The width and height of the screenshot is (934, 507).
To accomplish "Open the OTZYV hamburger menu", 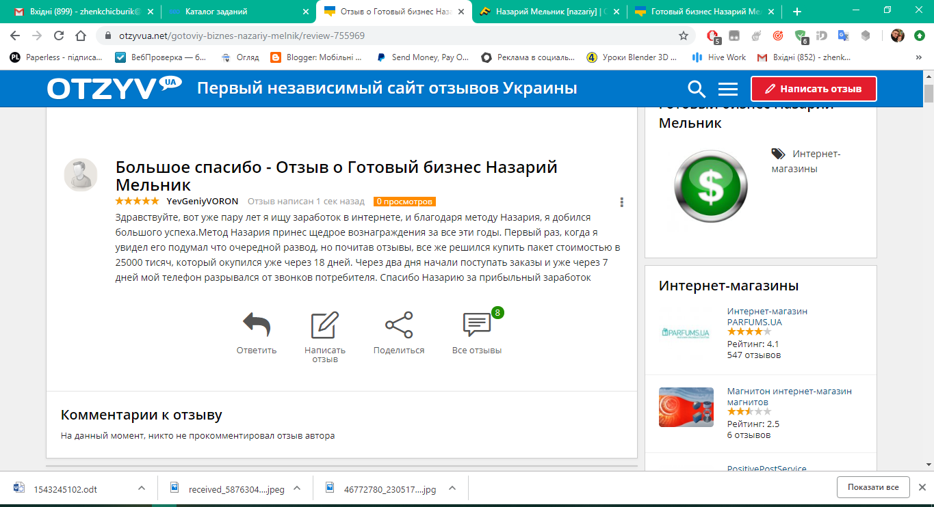I will click(728, 89).
